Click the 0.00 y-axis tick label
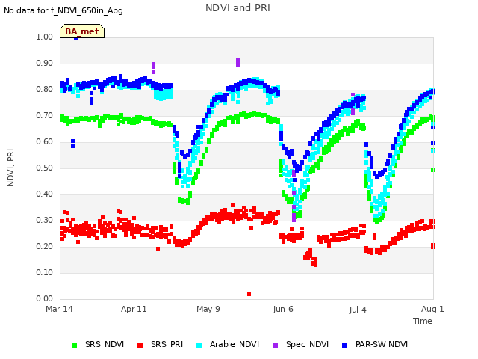Viewport: 478px width, 359px height. [45, 299]
